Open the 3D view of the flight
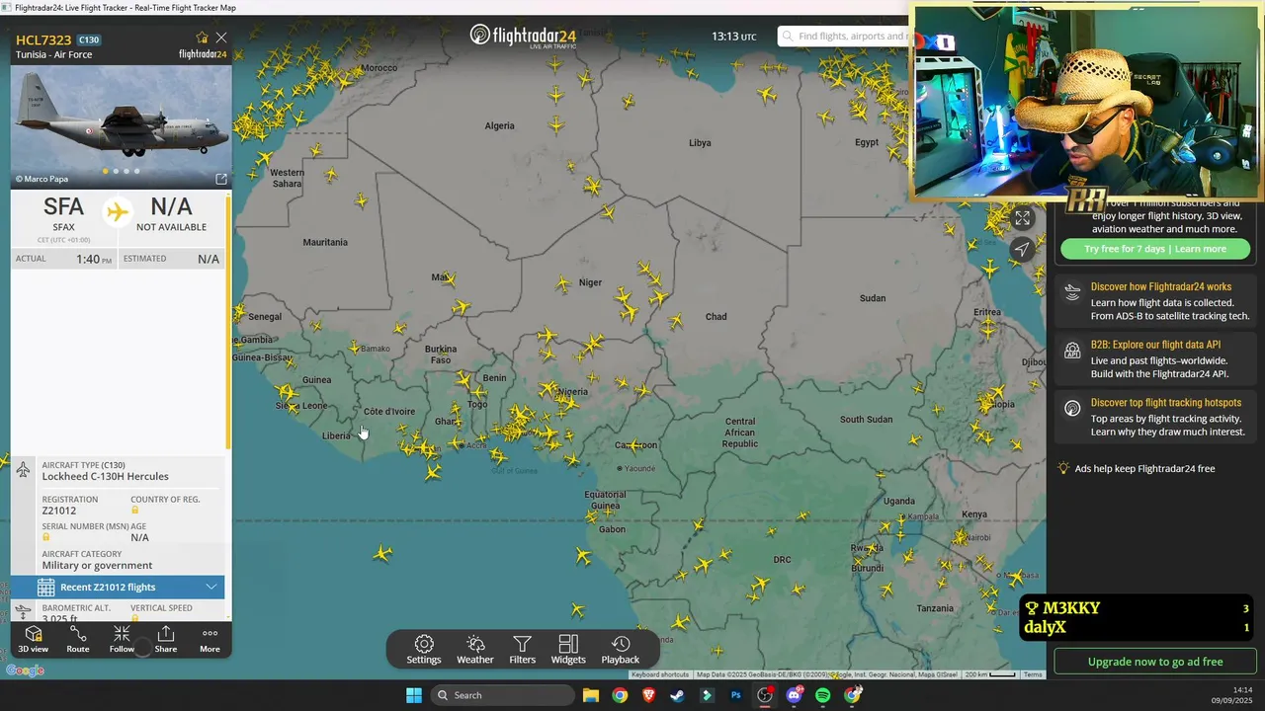Viewport: 1265px width, 711px height. click(33, 639)
